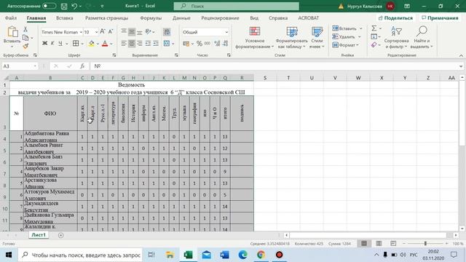Open Sort and Filter

click(x=396, y=37)
